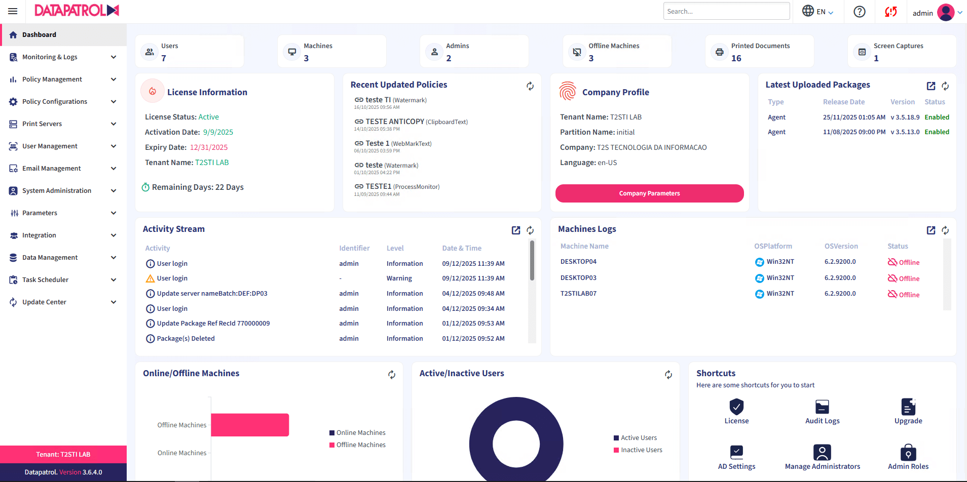
Task: Toggle Inactive Users legend entry
Action: 638,450
